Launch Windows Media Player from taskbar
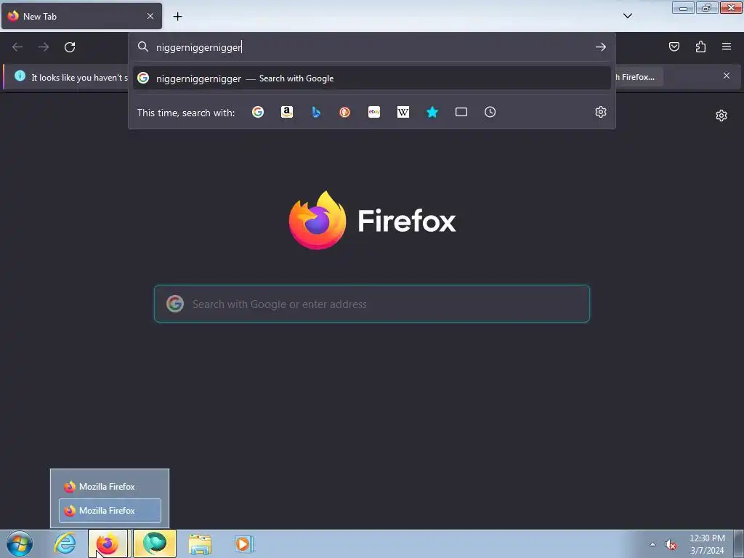The image size is (744, 558). point(244,543)
